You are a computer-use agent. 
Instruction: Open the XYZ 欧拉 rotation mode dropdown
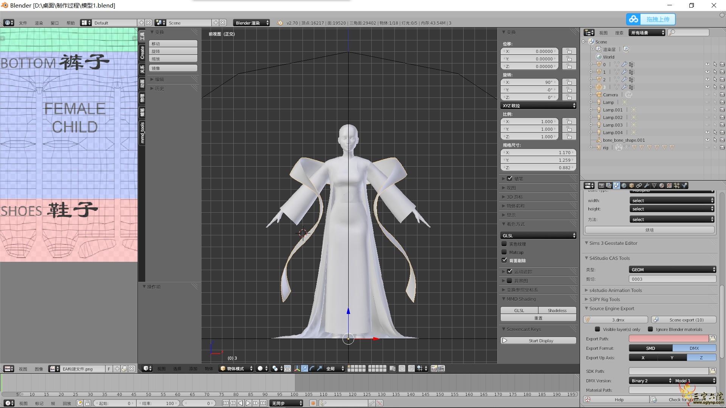[x=538, y=106]
